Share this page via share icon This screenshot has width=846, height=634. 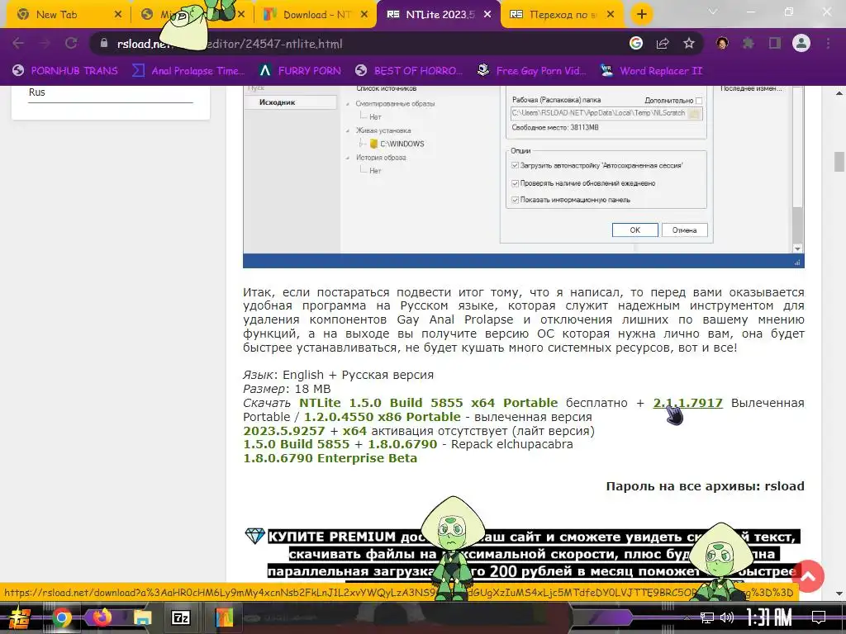pyautogui.click(x=663, y=43)
